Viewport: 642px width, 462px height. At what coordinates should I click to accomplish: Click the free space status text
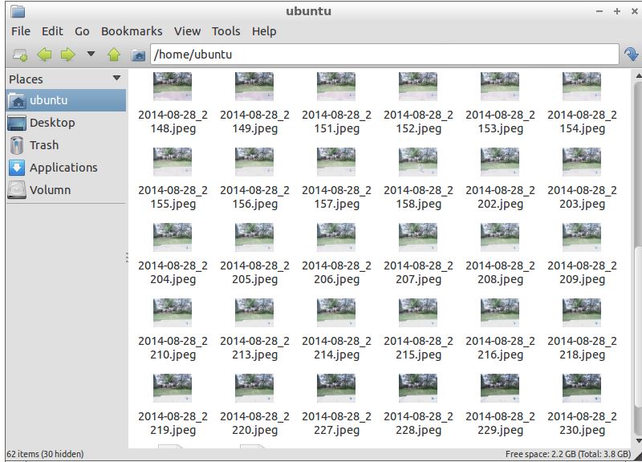click(x=568, y=454)
